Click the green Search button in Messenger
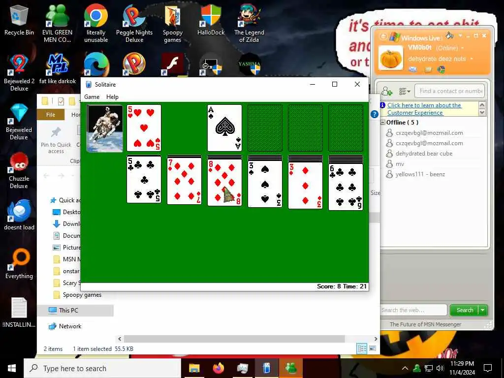504x378 pixels. pos(465,310)
